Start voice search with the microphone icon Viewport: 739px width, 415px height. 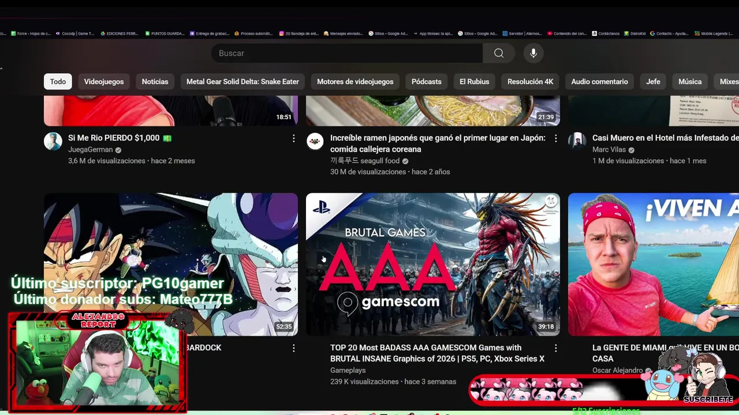tap(533, 53)
